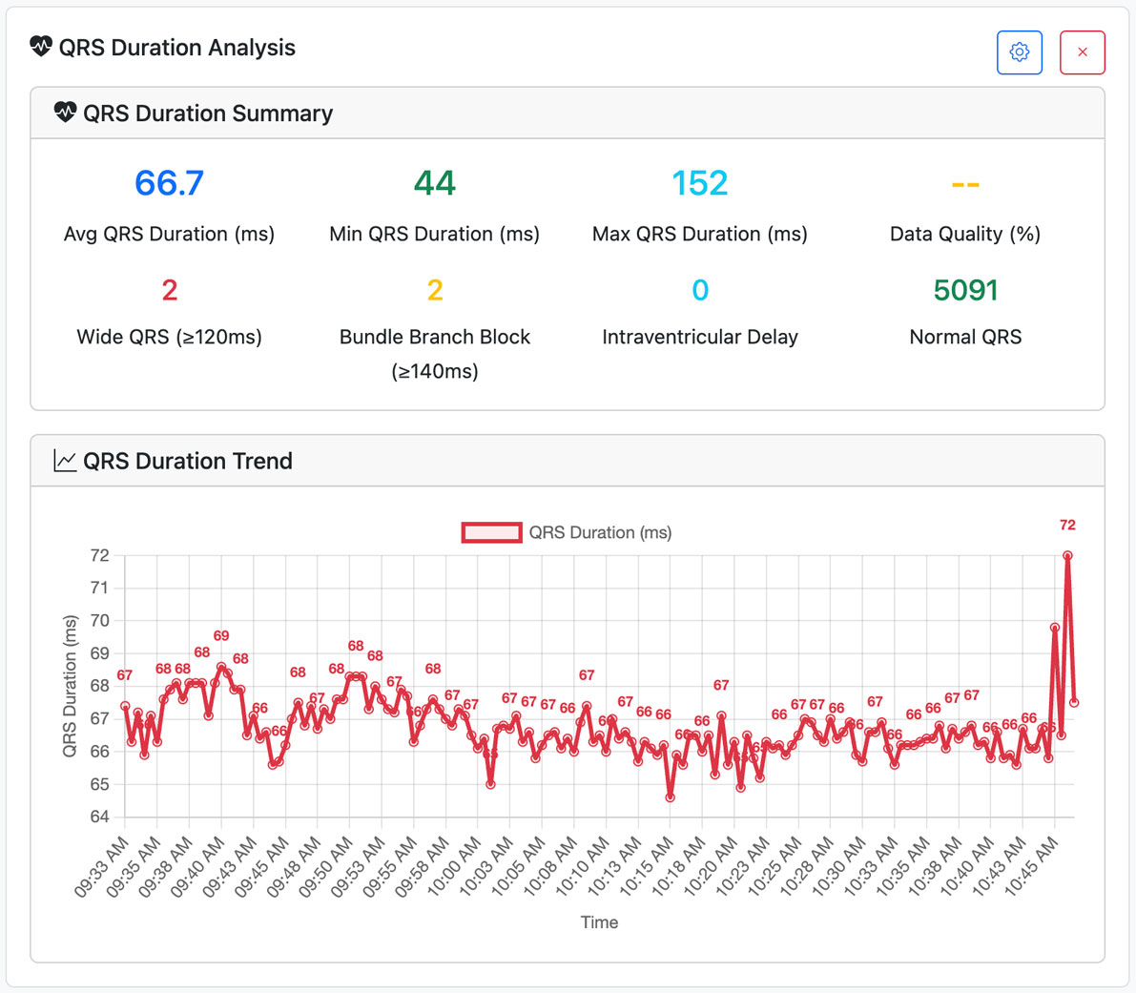1136x993 pixels.
Task: Toggle the QRS Duration (ms) legend swatch
Action: point(492,533)
